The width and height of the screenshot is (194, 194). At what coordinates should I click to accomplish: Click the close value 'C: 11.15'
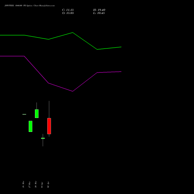68,10
